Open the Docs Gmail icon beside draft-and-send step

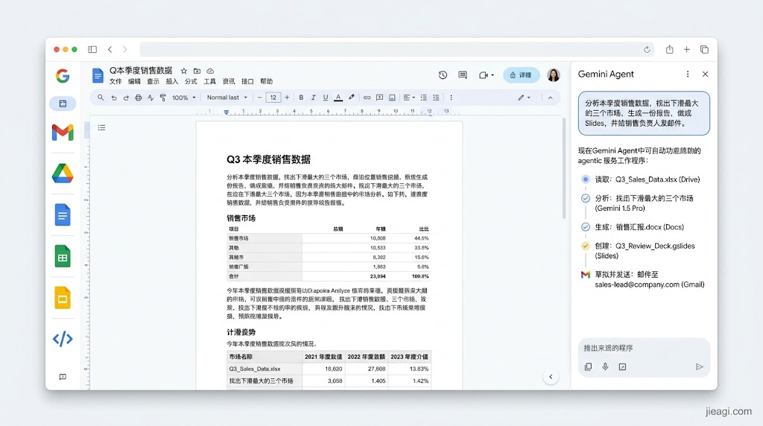click(586, 275)
